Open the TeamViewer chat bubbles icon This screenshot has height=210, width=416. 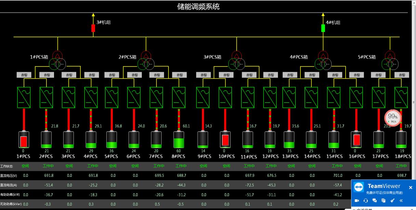[375, 201]
